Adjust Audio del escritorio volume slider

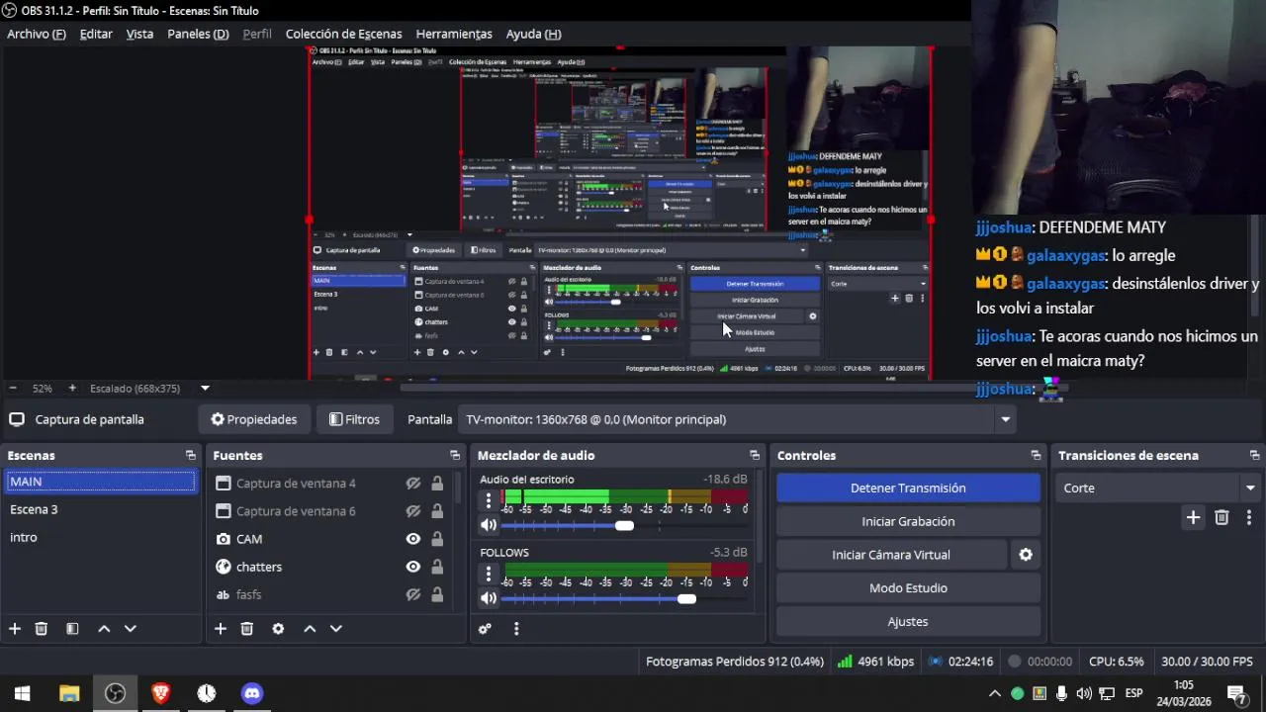[624, 525]
